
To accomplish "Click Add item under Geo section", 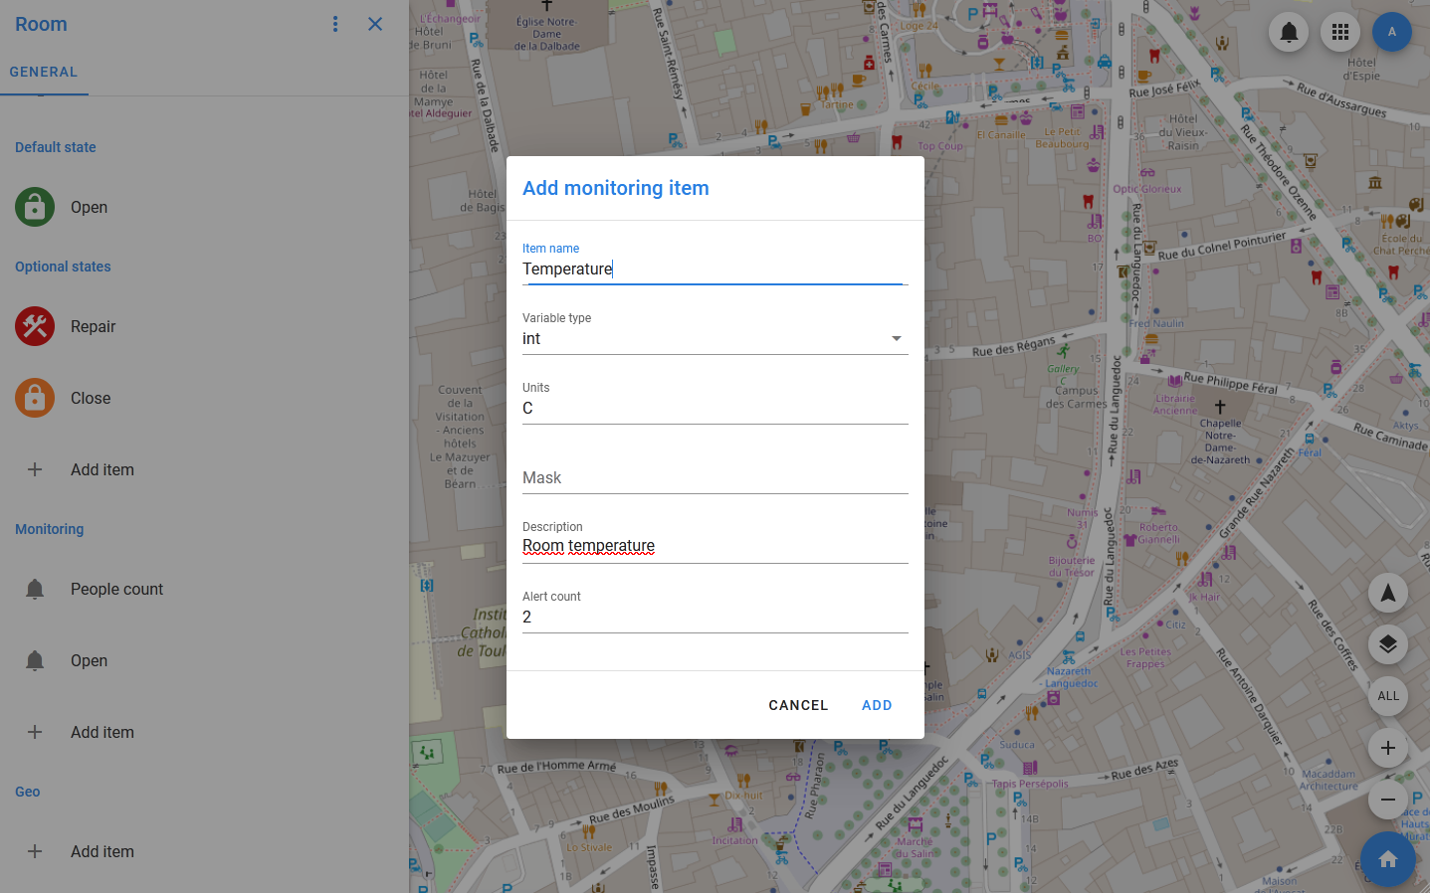I will [x=102, y=851].
